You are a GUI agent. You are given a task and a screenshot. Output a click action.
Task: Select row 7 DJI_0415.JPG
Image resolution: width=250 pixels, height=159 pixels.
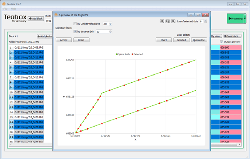29,77
